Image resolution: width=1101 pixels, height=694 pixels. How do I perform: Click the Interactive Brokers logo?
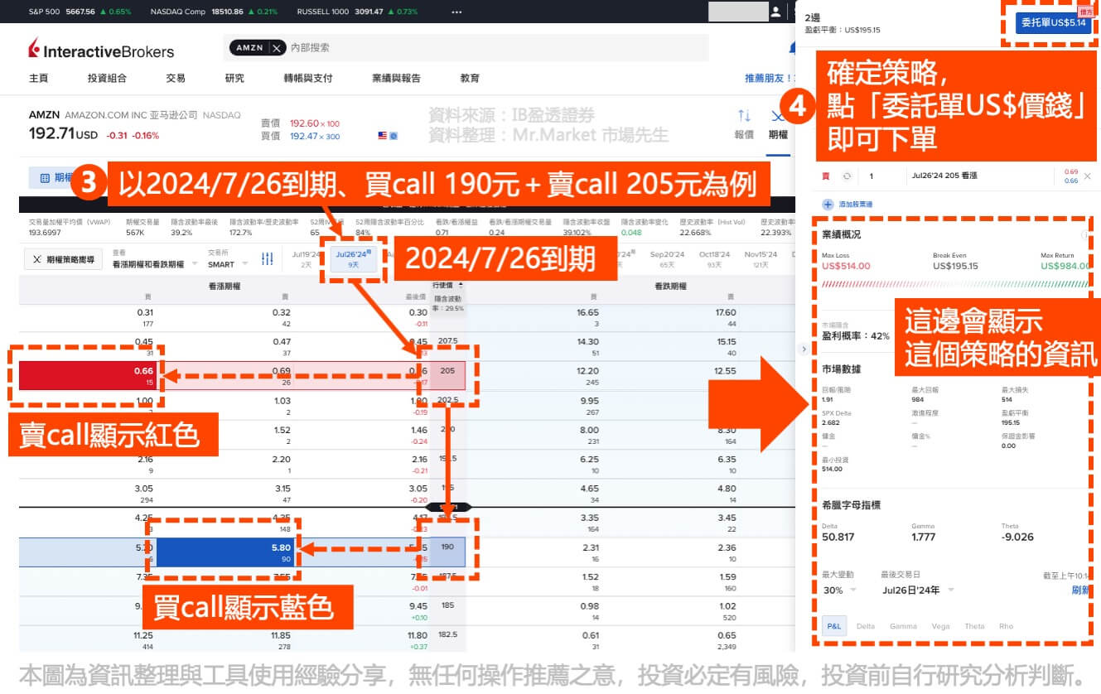[101, 49]
